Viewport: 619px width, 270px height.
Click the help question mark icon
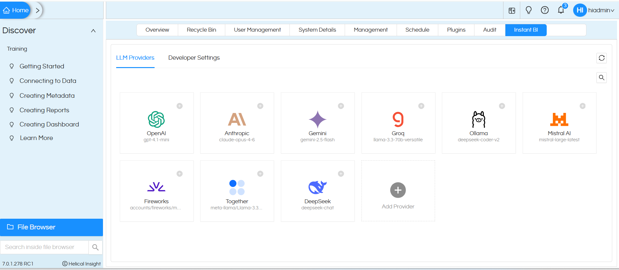(x=545, y=10)
